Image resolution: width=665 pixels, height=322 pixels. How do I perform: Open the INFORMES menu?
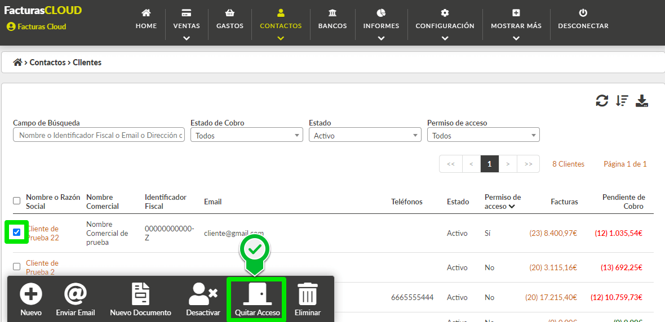click(382, 25)
